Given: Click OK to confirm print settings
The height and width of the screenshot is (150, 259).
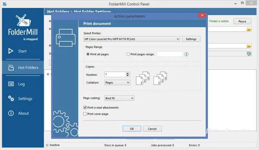Looking at the screenshot, I should point(132,129).
